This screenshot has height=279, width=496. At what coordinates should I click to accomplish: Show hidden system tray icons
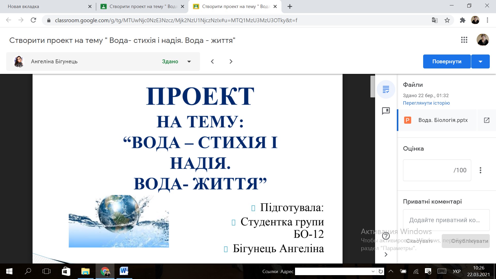tap(391, 271)
